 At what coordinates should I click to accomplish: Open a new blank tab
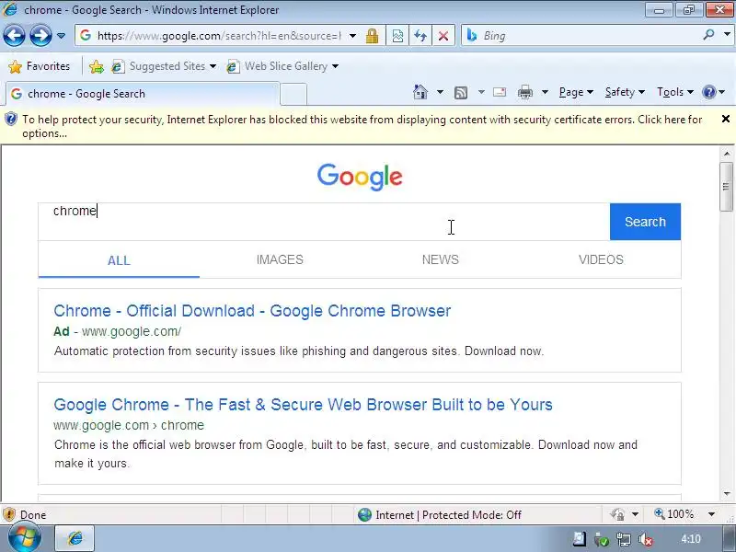(293, 94)
